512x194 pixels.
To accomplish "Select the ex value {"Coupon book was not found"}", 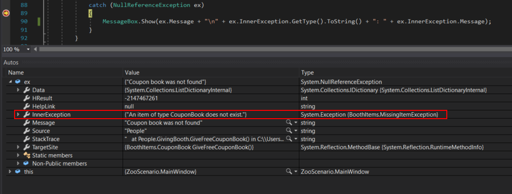I will pos(165,82).
